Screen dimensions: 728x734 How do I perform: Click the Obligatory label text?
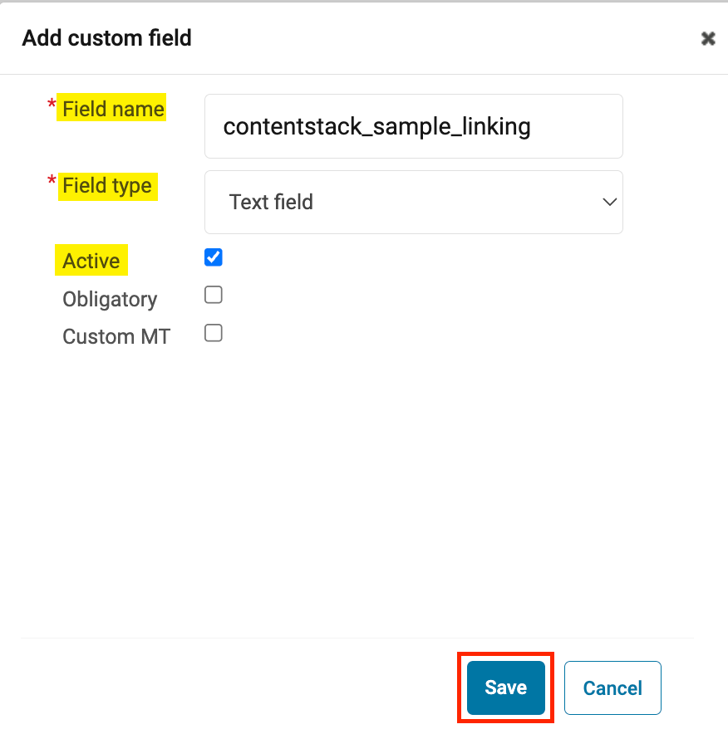[110, 299]
